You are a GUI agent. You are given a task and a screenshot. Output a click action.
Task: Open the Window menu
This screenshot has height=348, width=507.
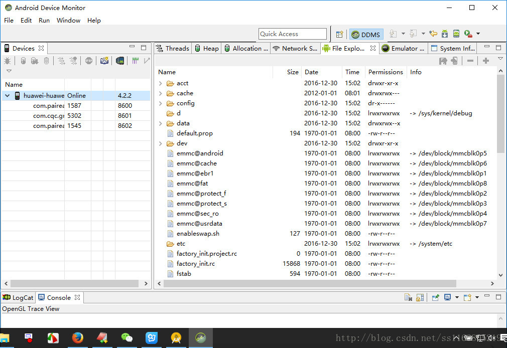point(68,21)
